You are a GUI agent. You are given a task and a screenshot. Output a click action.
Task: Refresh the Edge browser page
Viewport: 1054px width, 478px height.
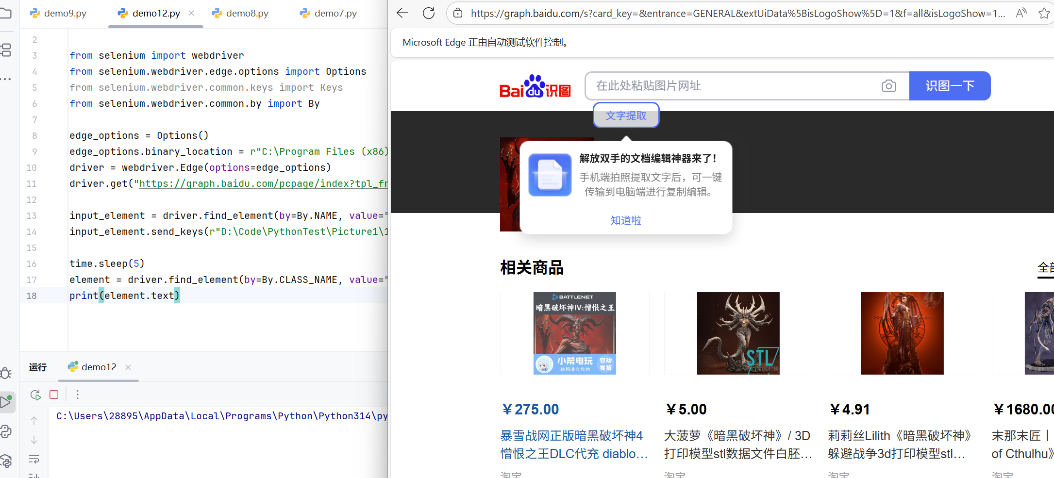pos(429,13)
